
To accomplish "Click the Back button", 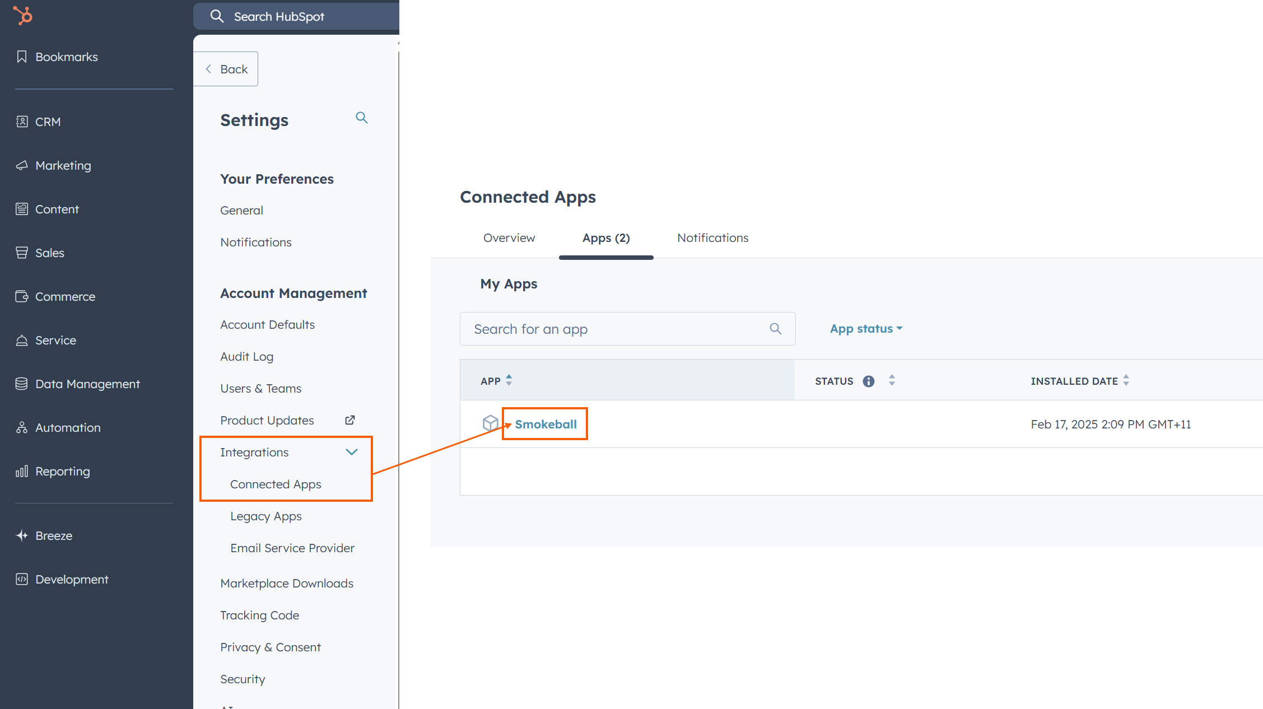I will click(226, 69).
